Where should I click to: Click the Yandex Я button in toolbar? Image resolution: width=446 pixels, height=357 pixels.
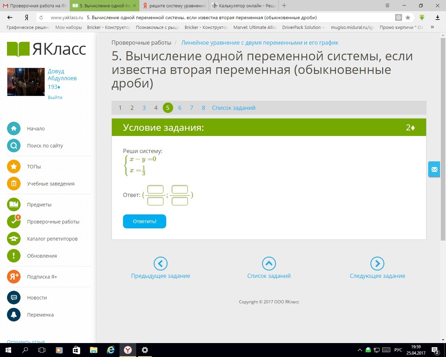26,17
